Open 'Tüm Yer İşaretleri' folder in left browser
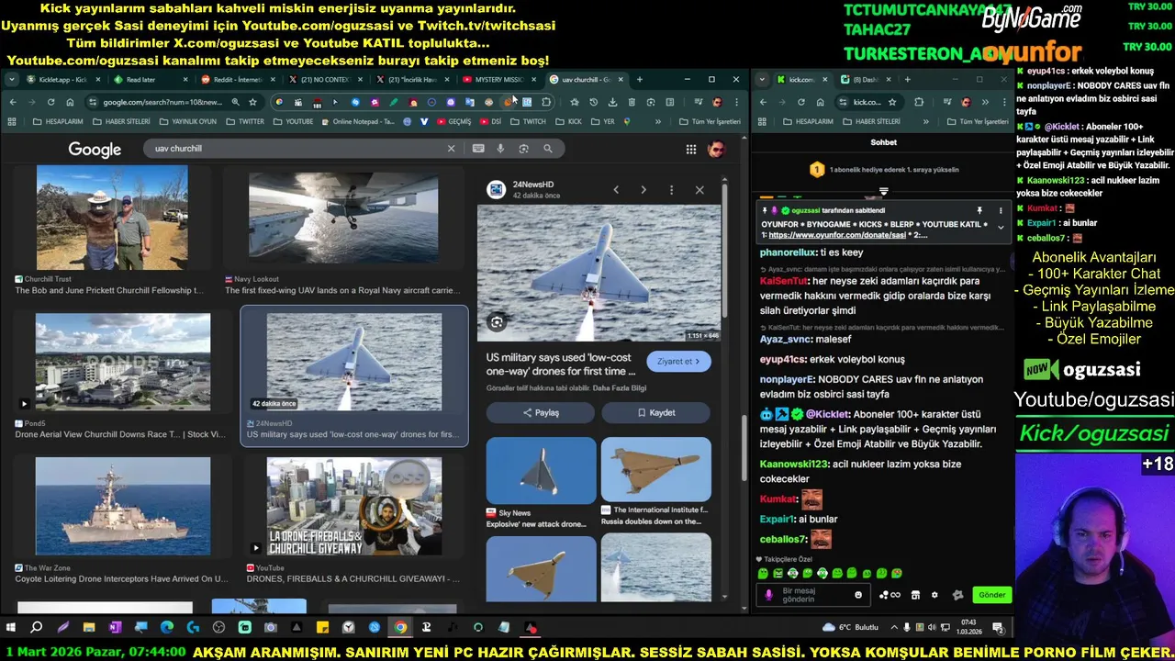 [x=710, y=121]
